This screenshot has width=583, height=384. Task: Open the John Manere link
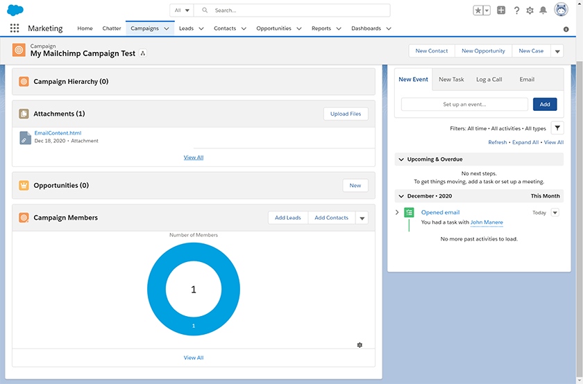[487, 222]
